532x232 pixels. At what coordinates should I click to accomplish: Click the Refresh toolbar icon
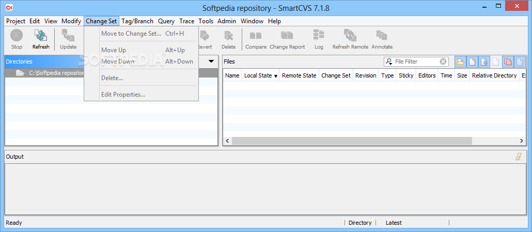point(41,36)
